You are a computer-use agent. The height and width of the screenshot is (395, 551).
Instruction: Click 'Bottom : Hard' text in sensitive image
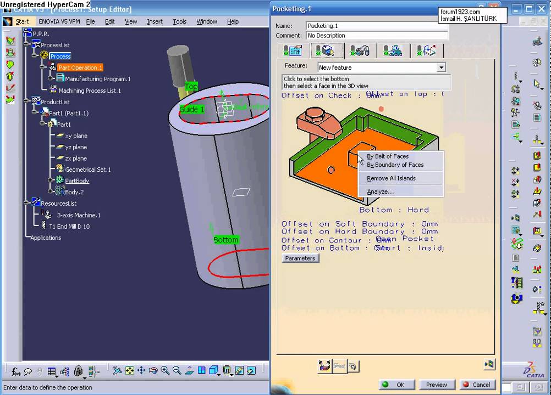tap(394, 210)
